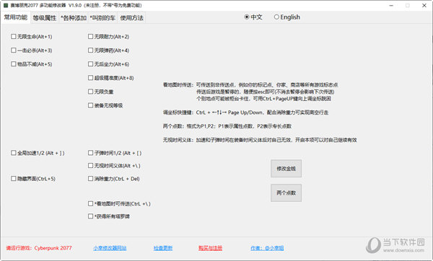Viewport: 433px width, 261px height.
Task: Click the 调坐标快捷键 Ctrl description line
Action: (x=245, y=112)
